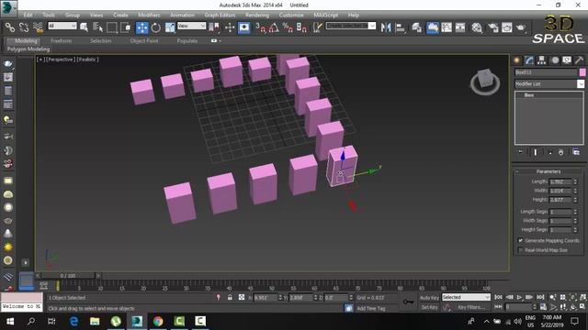Click the pink object color swatch
588x330 pixels.
point(582,72)
